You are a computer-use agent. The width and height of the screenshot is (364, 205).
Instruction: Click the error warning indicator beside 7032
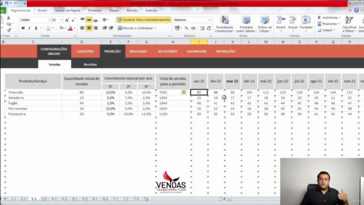(x=184, y=92)
